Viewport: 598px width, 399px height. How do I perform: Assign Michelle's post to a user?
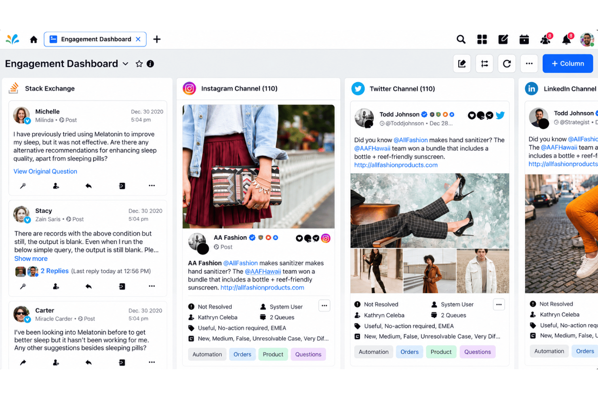[x=56, y=186]
